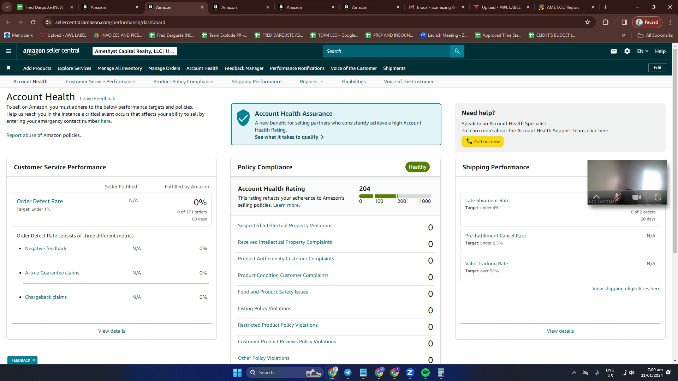678x381 pixels.
Task: Click the site information icon in address bar
Action: [48, 22]
